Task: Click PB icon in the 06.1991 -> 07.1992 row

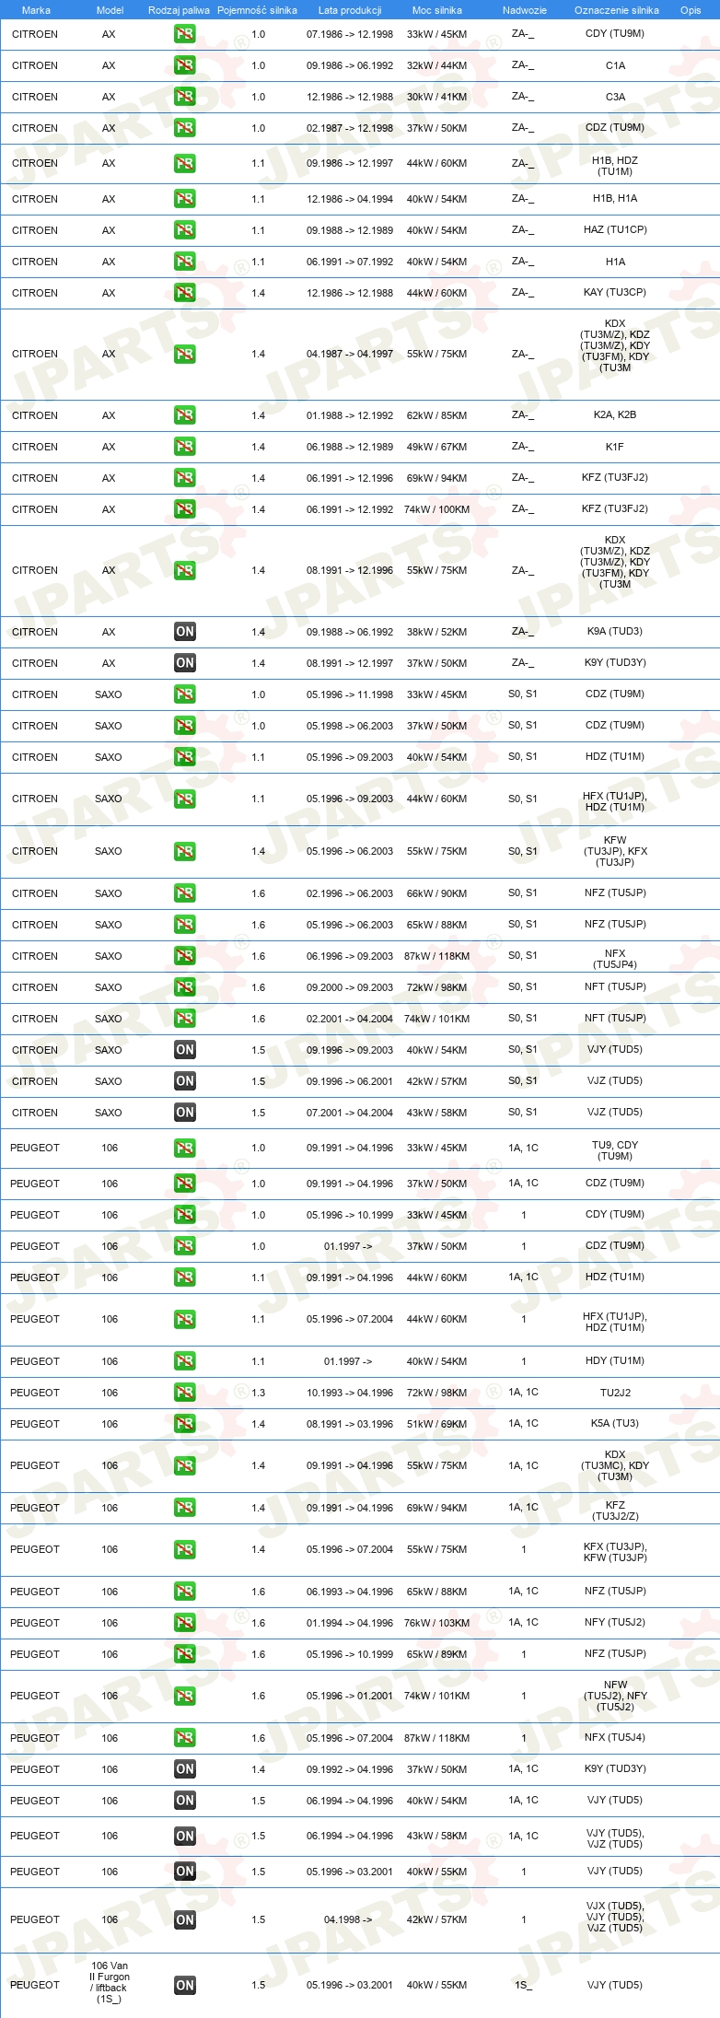Action: tap(184, 262)
